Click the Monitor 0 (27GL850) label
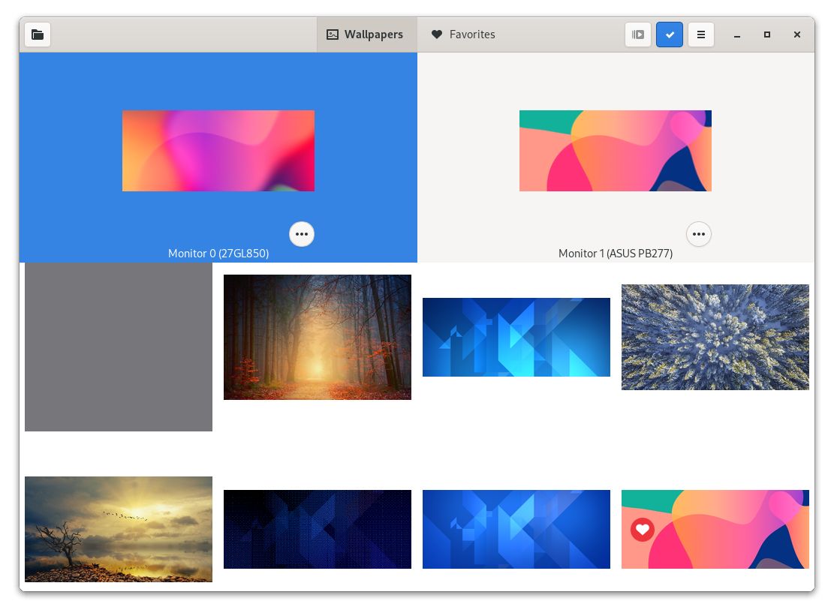834x613 pixels. (218, 253)
